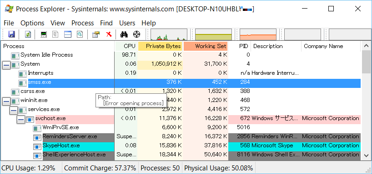Image resolution: width=372 pixels, height=174 pixels.
Task: Sort by the CPU column header
Action: 126,46
